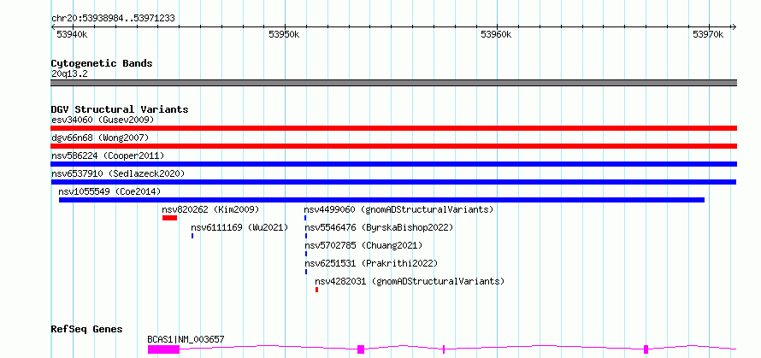Click the right arrow end of ruler
Viewport: 761px width, 358px height.
pyautogui.click(x=734, y=27)
